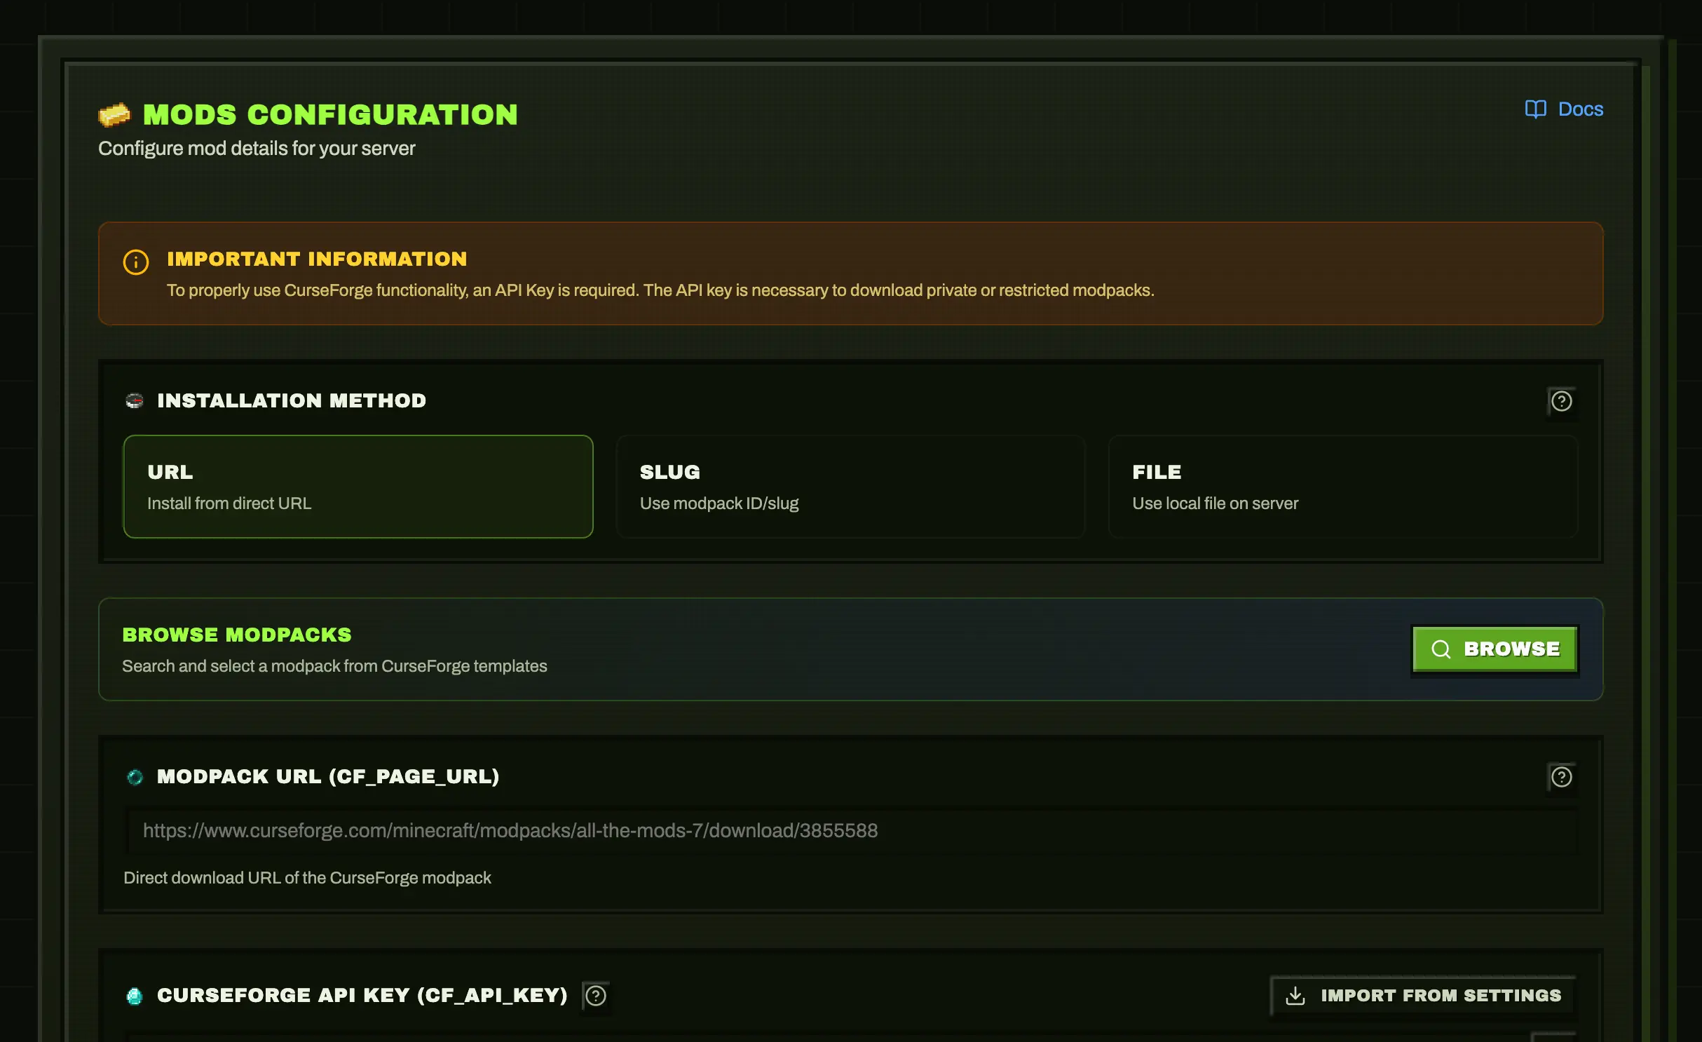The height and width of the screenshot is (1042, 1702).
Task: Click the Browse Modpacks heading
Action: pos(237,635)
